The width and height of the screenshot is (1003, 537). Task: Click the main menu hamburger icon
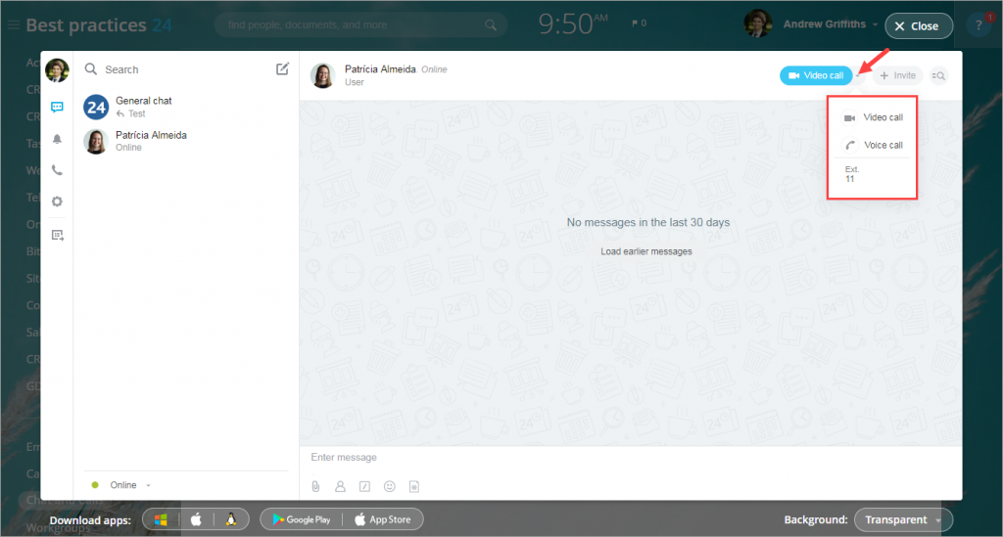[13, 24]
